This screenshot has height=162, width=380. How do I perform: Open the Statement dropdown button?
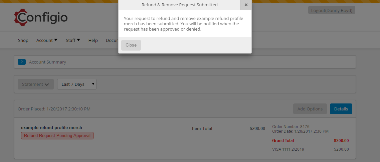click(x=36, y=84)
